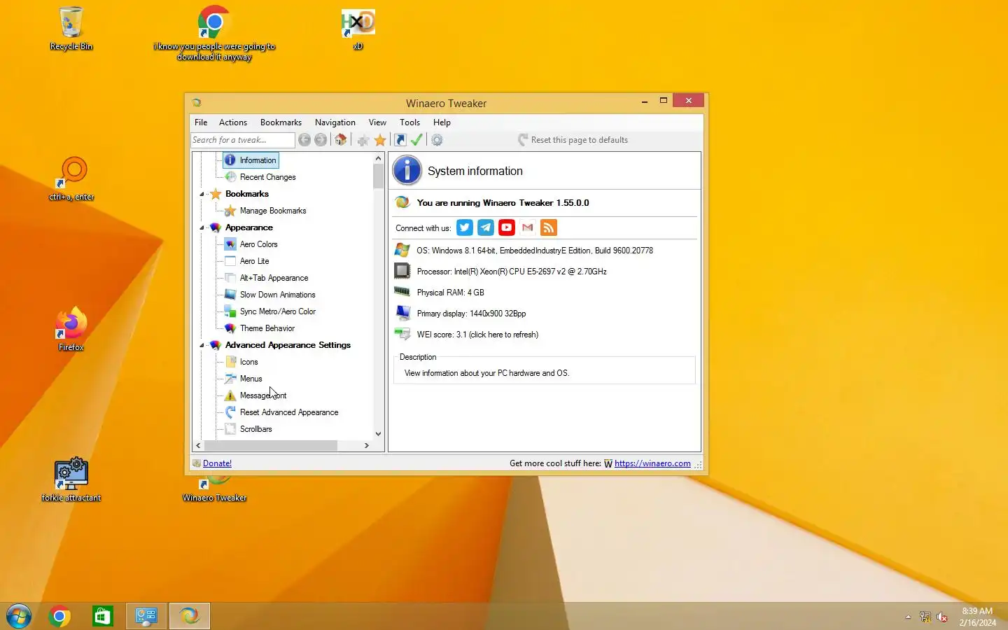Image resolution: width=1008 pixels, height=630 pixels.
Task: Click the network icon in system tray
Action: tap(925, 617)
